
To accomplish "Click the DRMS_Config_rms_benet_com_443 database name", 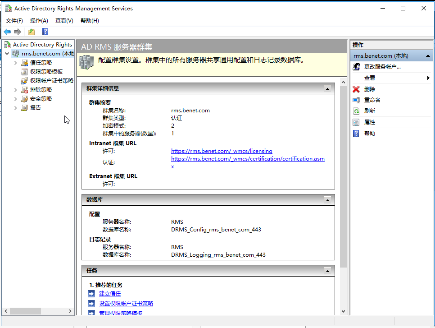I will pos(216,230).
